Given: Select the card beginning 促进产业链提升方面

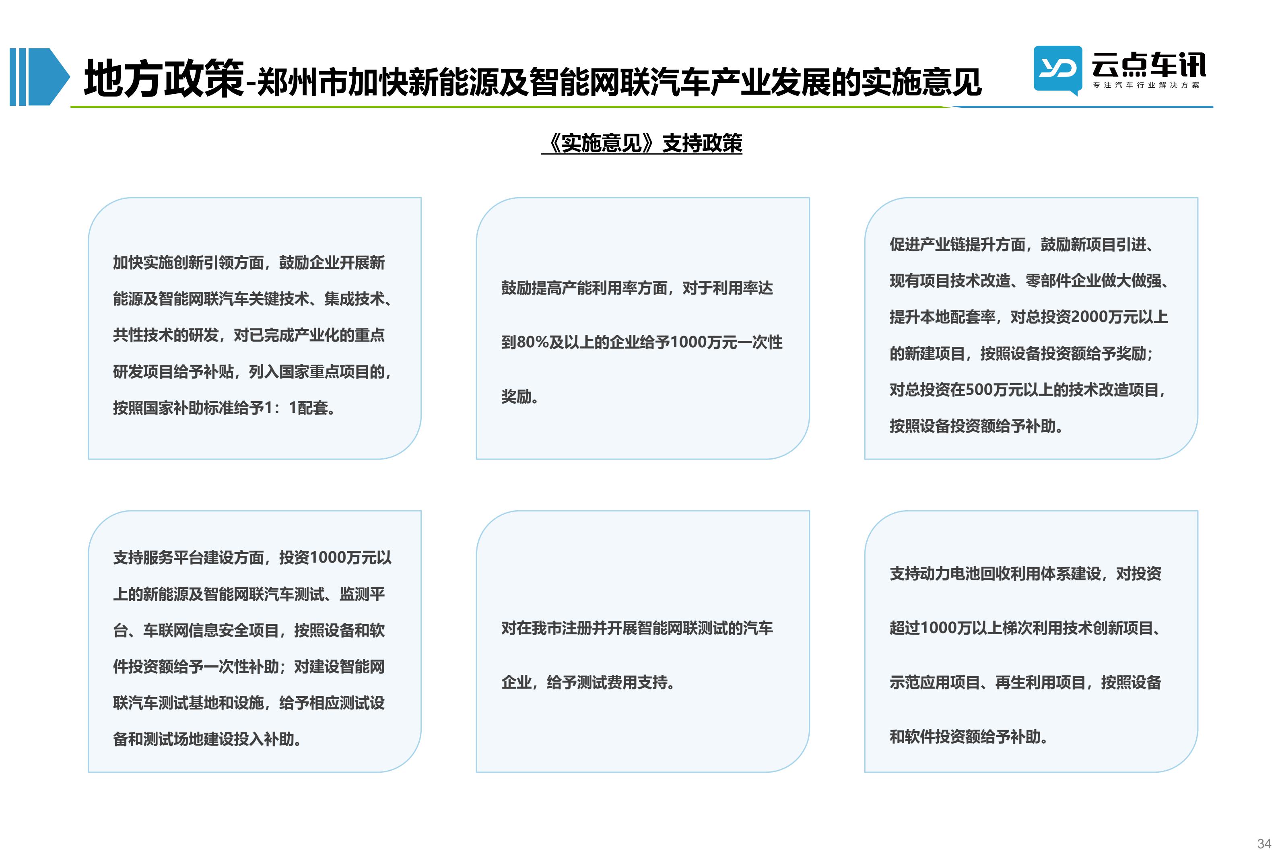Looking at the screenshot, I should click(x=1031, y=328).
